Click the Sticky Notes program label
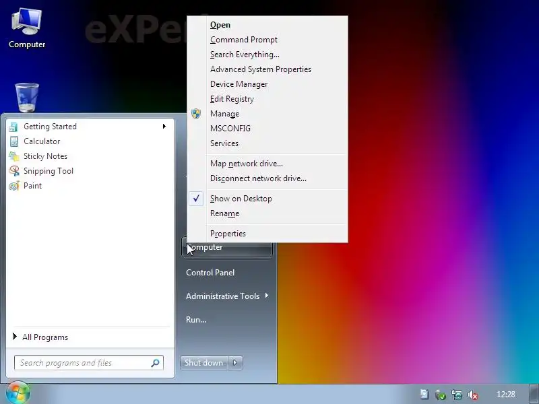 45,156
